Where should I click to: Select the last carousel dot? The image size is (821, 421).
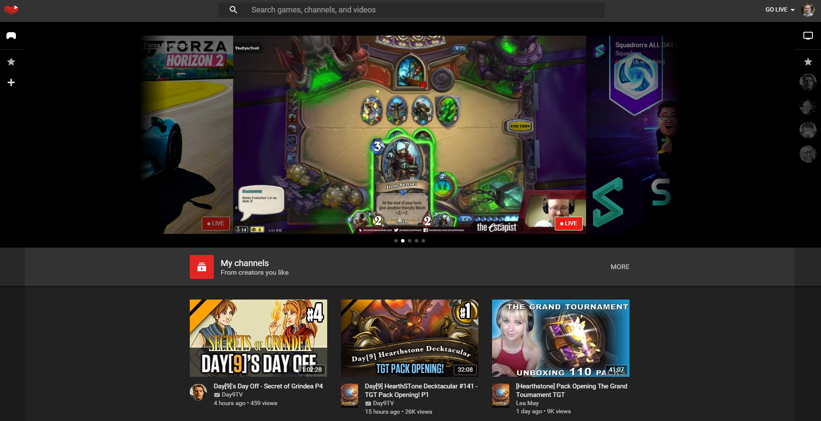pos(423,241)
